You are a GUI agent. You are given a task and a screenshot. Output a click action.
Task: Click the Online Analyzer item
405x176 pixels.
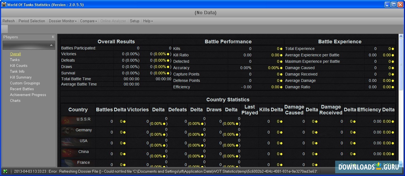pos(113,21)
